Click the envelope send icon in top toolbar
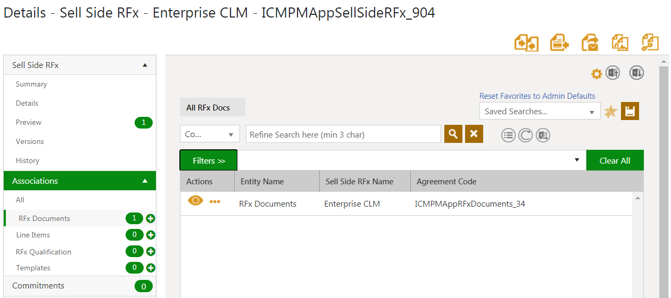The height and width of the screenshot is (298, 671). pyautogui.click(x=590, y=42)
